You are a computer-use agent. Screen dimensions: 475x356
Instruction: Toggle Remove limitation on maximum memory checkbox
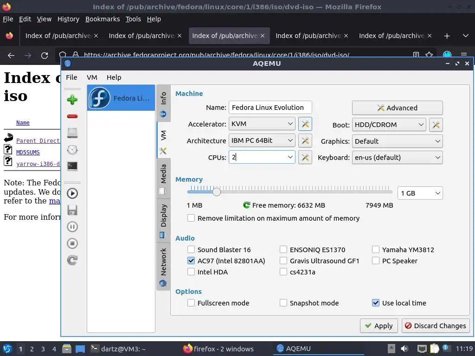[x=191, y=218]
